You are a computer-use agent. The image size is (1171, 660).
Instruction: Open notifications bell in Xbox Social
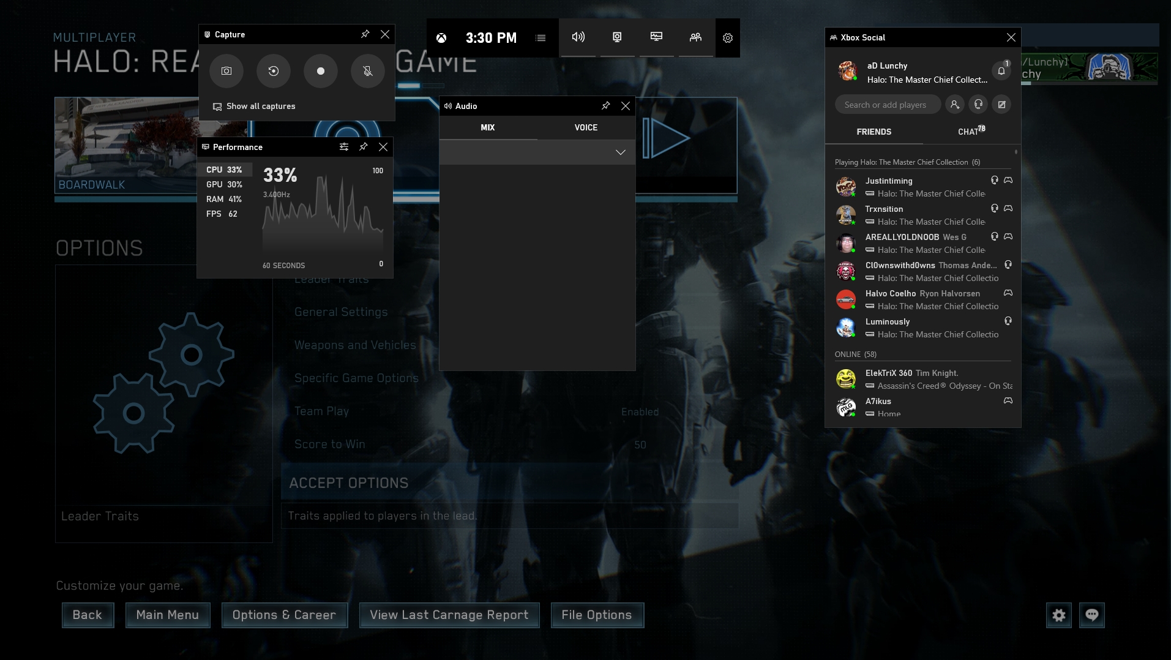(x=1001, y=71)
